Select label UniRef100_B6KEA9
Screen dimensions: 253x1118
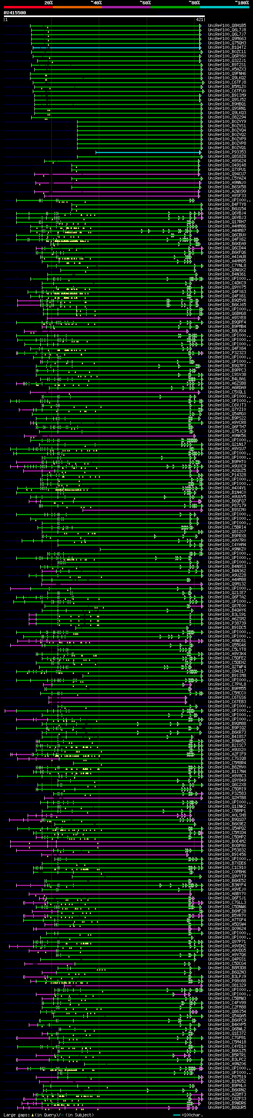[227, 244]
